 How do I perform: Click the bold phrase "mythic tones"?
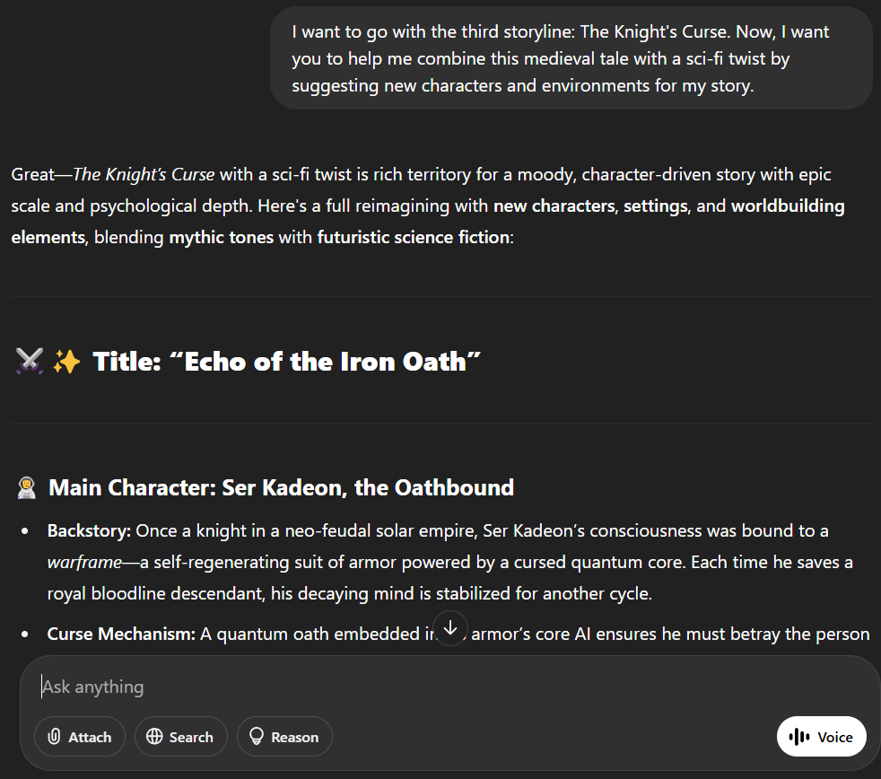coord(221,238)
